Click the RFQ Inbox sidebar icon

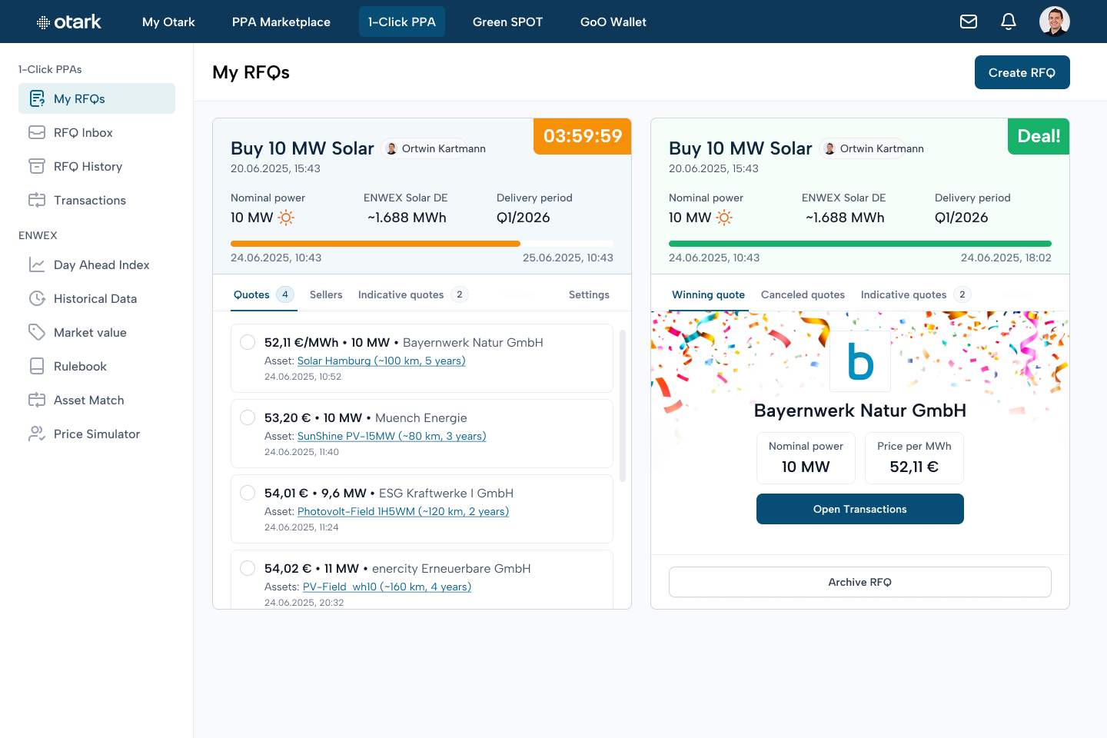(x=37, y=132)
